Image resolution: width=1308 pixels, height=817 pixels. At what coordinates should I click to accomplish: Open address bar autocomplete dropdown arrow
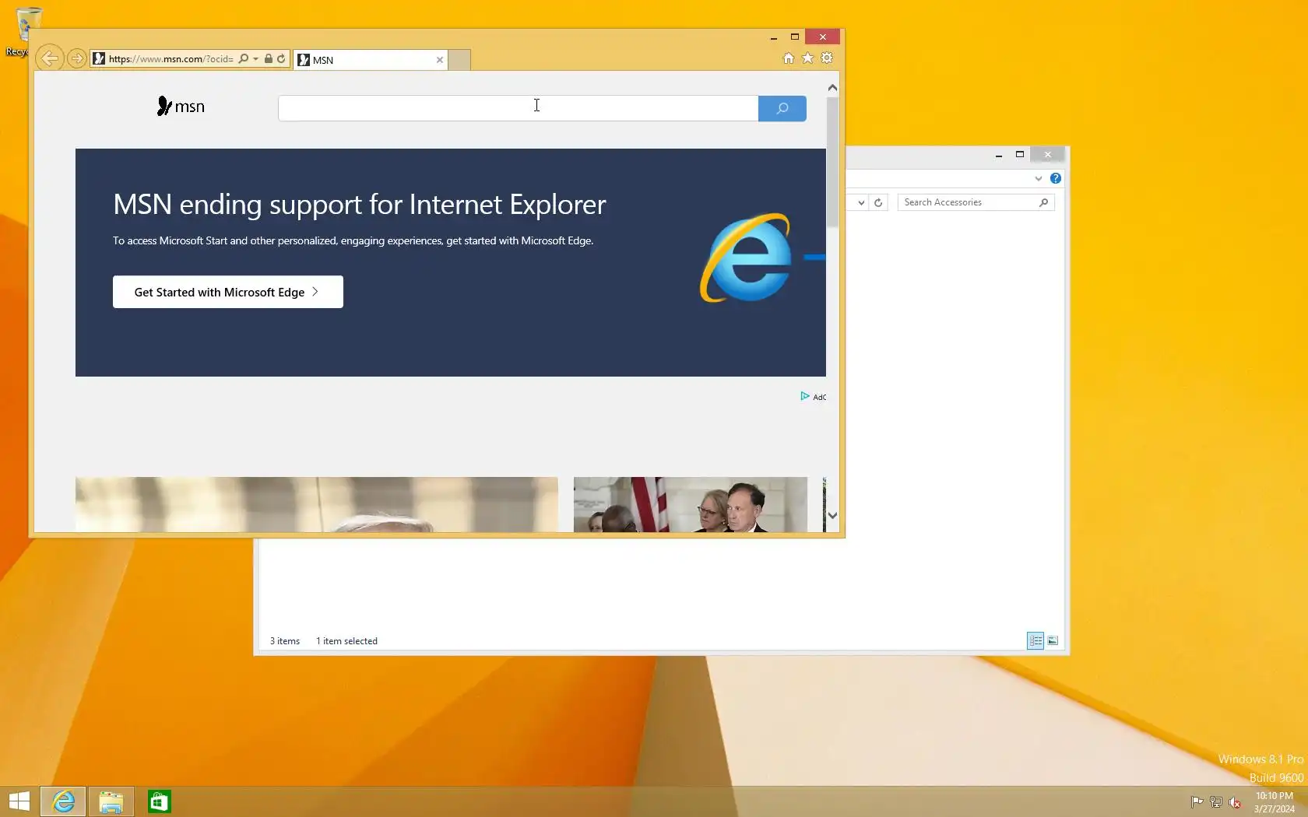click(255, 58)
